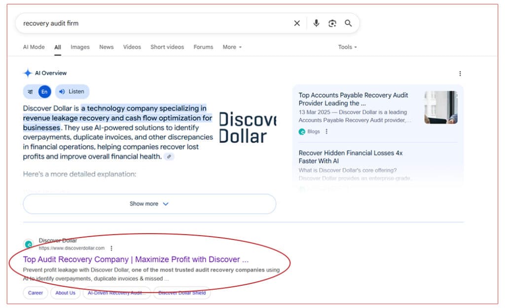Clear the search query with the X icon
The height and width of the screenshot is (308, 505).
click(297, 23)
